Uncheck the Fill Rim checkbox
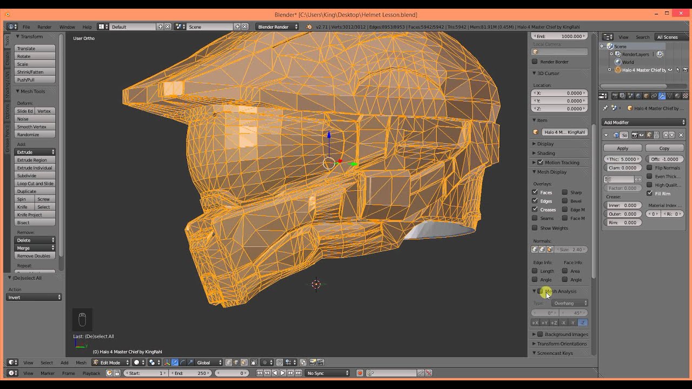Screen dimensions: 692x389 649,193
